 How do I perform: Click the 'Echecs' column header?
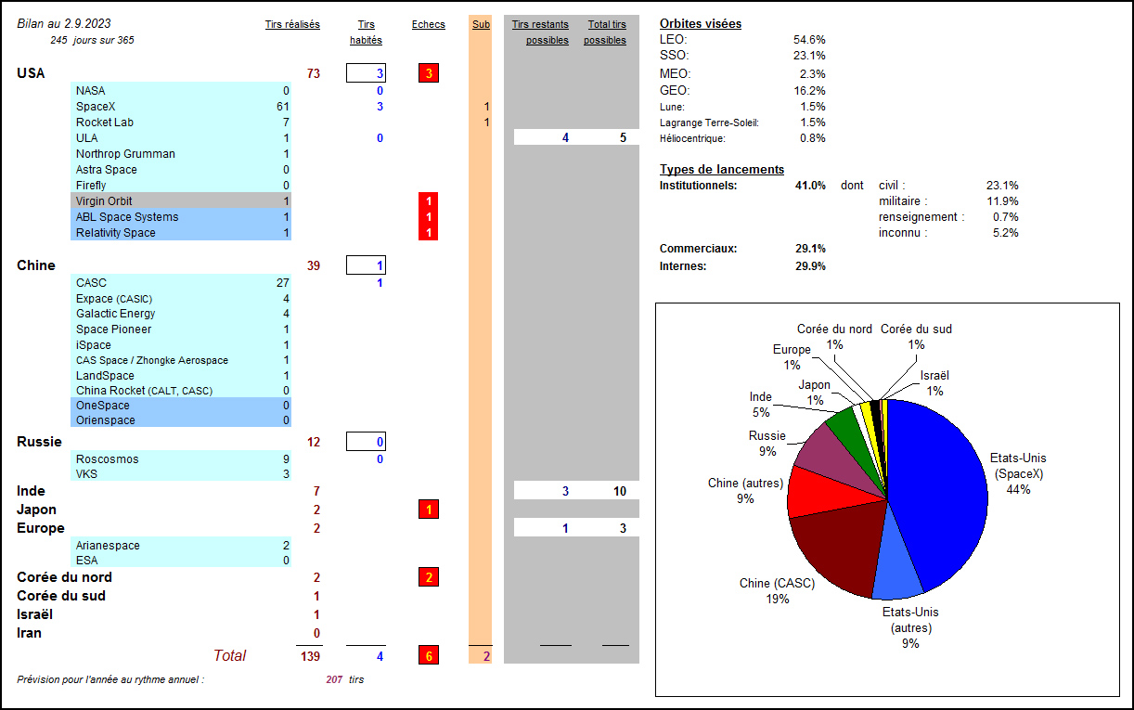coord(429,25)
